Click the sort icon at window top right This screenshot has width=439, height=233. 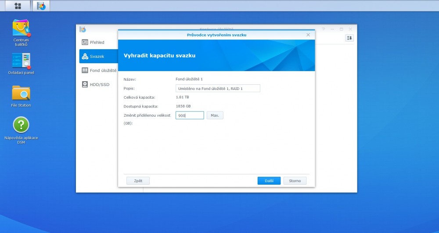point(349,38)
